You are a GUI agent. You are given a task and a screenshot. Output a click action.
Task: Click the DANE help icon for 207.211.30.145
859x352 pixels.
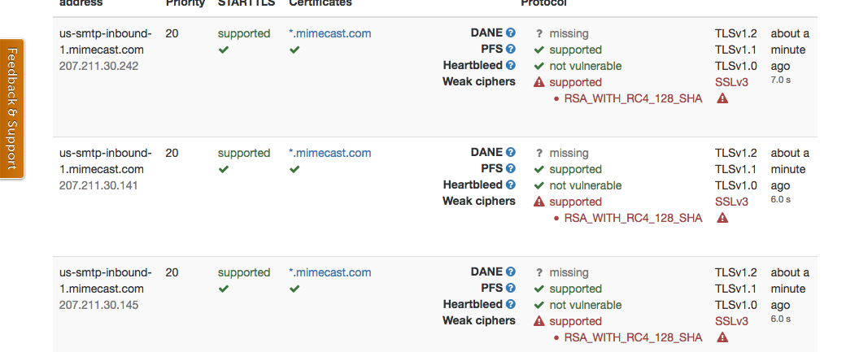click(x=511, y=272)
